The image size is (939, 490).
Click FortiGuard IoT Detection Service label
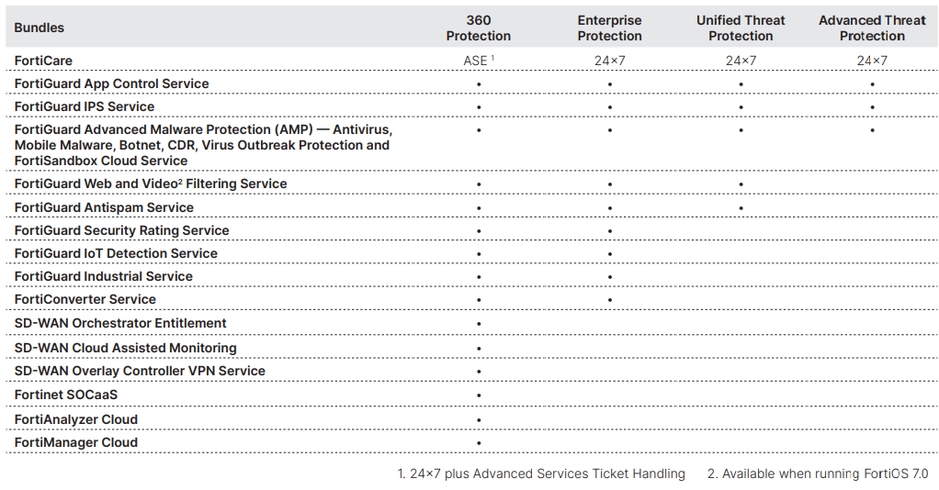click(116, 253)
